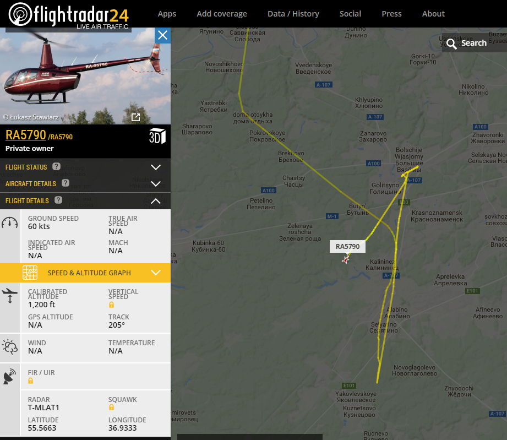Click the speed and altitude graph icon
The width and height of the screenshot is (507, 440).
point(30,273)
